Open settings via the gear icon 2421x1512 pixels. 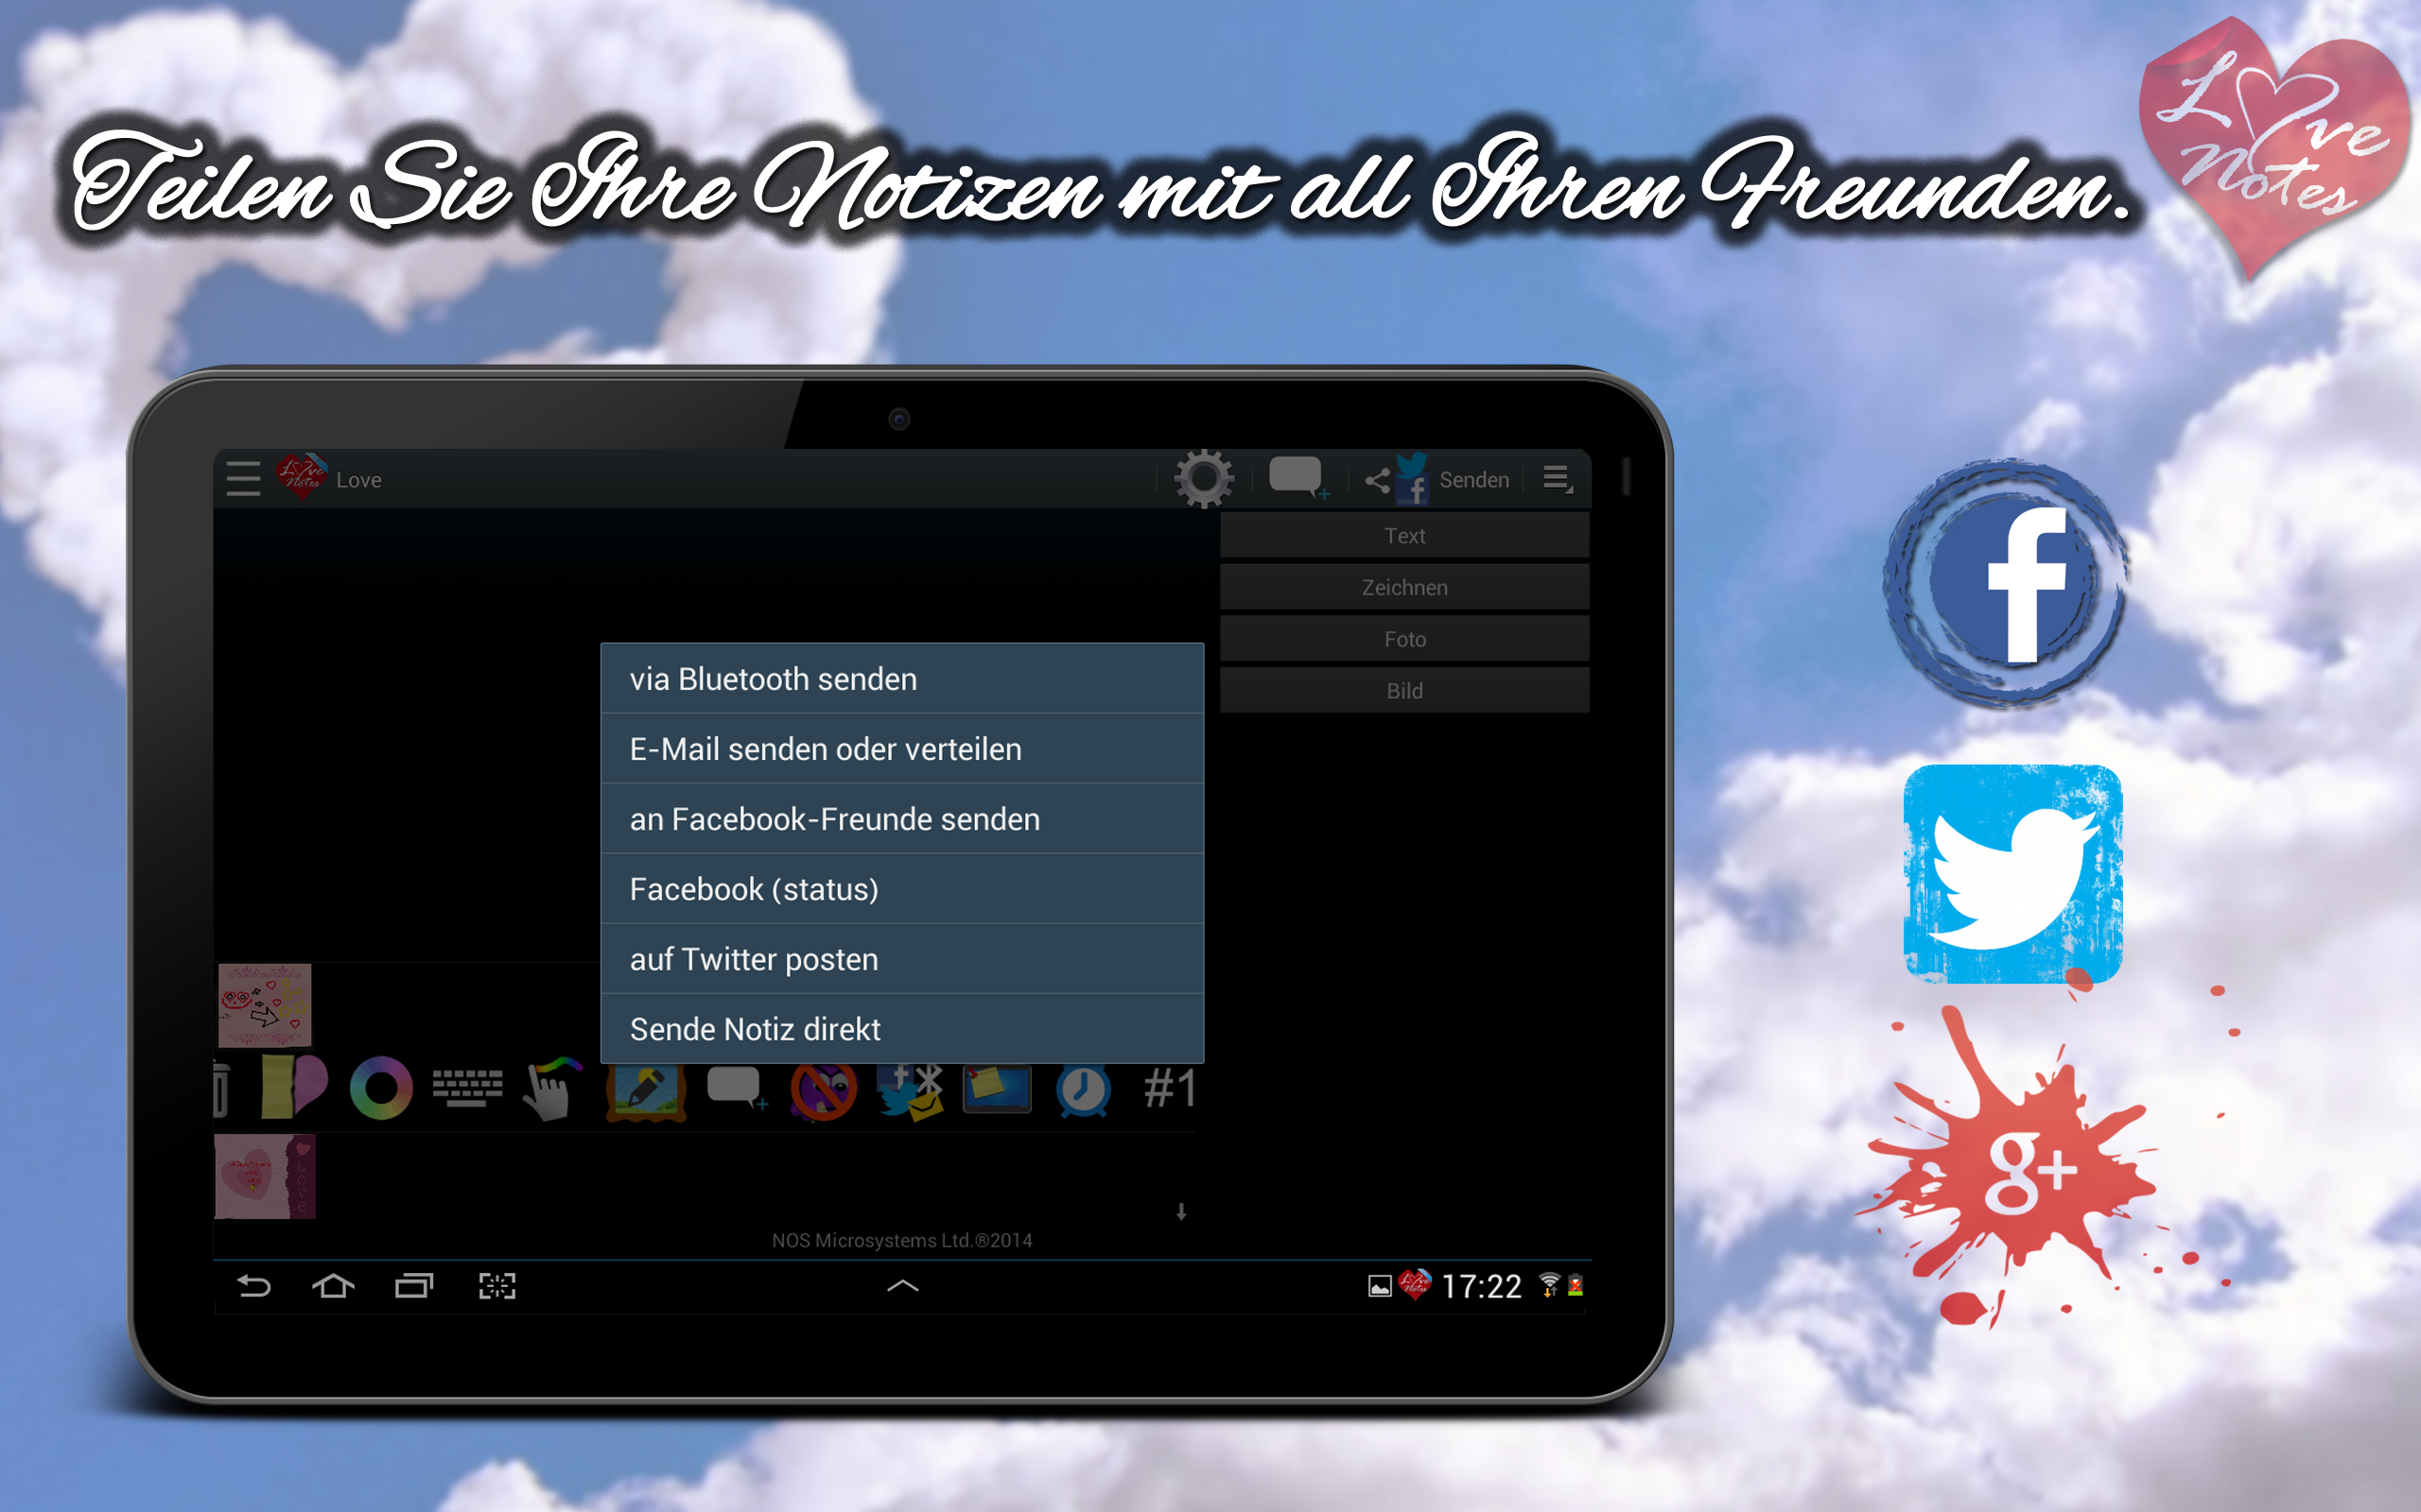[1204, 479]
